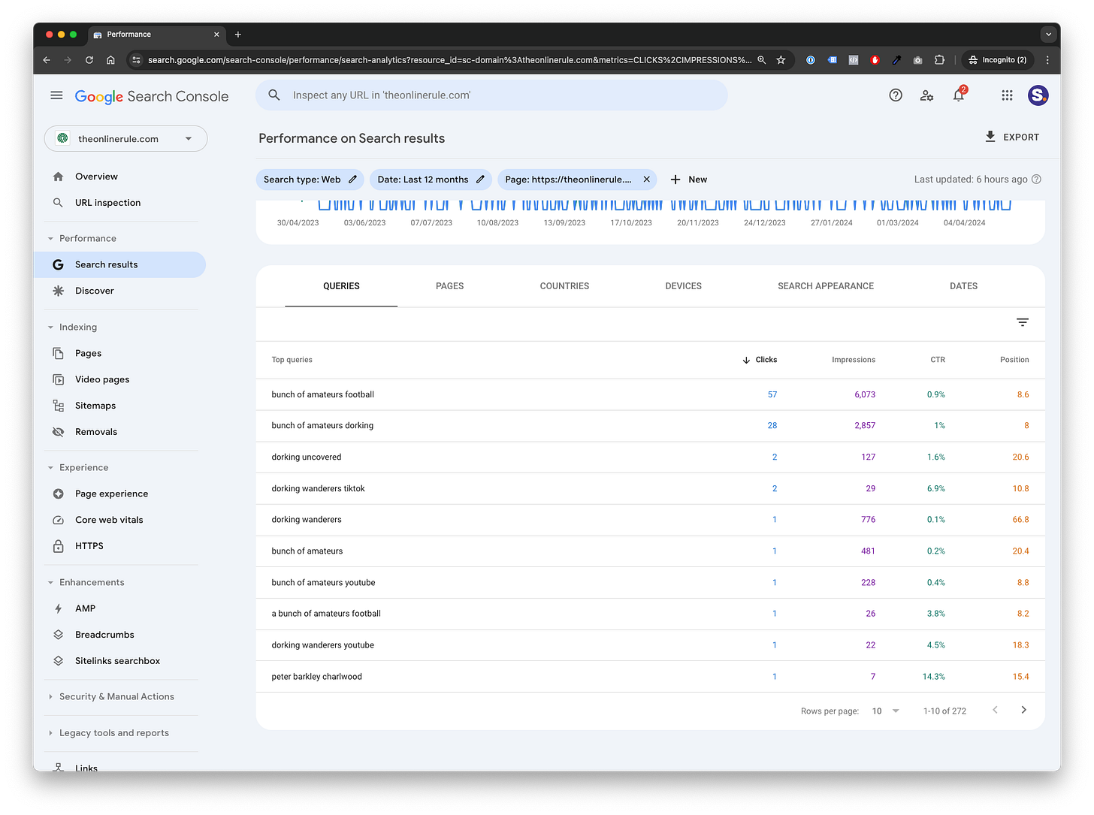Image resolution: width=1094 pixels, height=815 pixels.
Task: Switch to the Search Appearance tab
Action: pyautogui.click(x=826, y=286)
